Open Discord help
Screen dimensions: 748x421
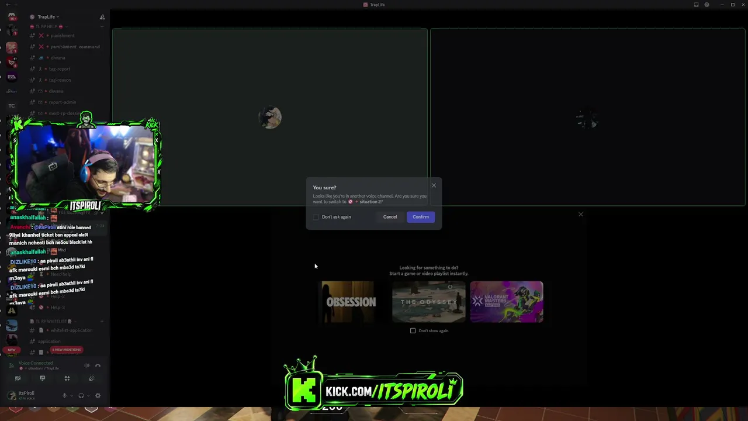[707, 5]
